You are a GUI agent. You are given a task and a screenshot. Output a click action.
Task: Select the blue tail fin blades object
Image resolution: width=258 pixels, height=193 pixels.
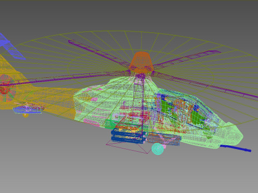[x=11, y=47]
